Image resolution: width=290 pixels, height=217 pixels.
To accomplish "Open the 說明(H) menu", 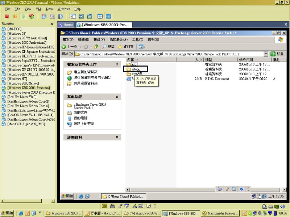I will 153,39.
